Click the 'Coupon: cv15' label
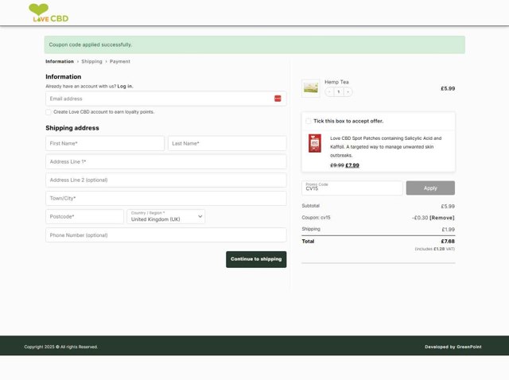509x380 pixels. 316,218
